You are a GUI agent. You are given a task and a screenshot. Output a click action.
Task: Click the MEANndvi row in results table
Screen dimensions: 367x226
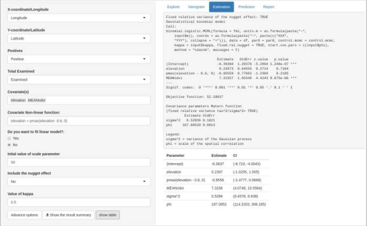pos(216,188)
